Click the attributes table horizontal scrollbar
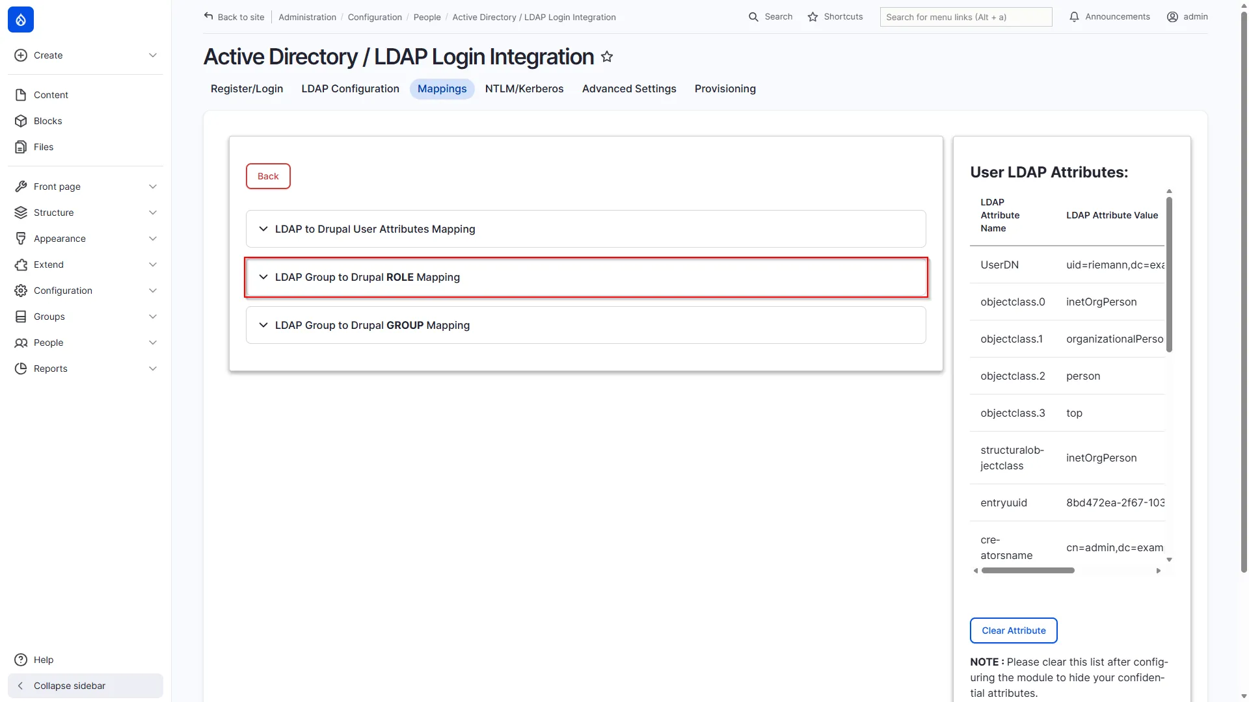Viewport: 1249px width, 702px height. 1028,571
